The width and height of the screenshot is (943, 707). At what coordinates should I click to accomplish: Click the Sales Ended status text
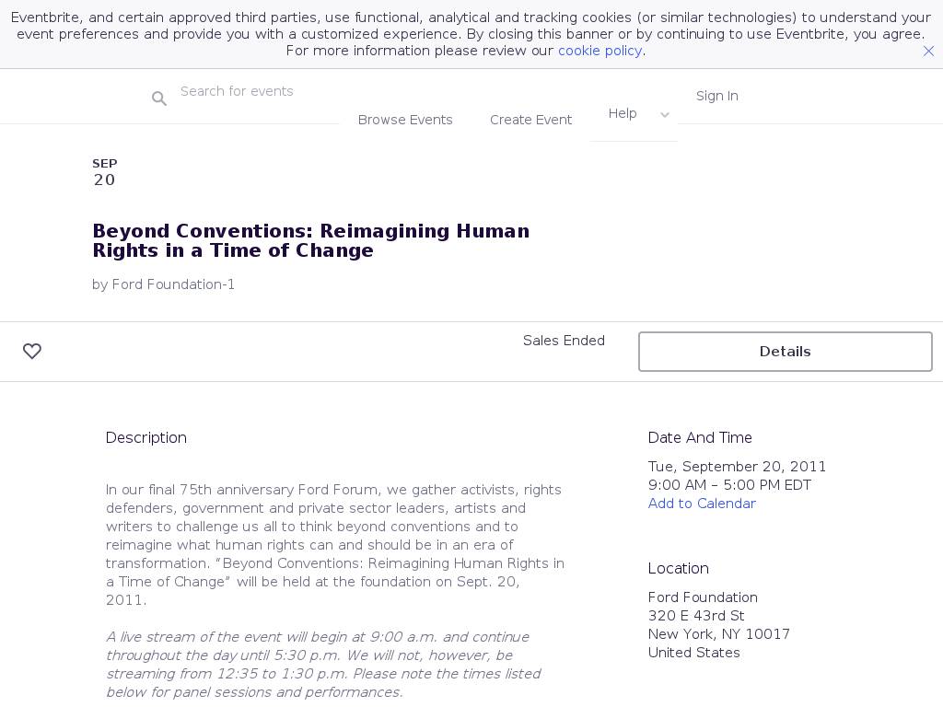tap(564, 341)
